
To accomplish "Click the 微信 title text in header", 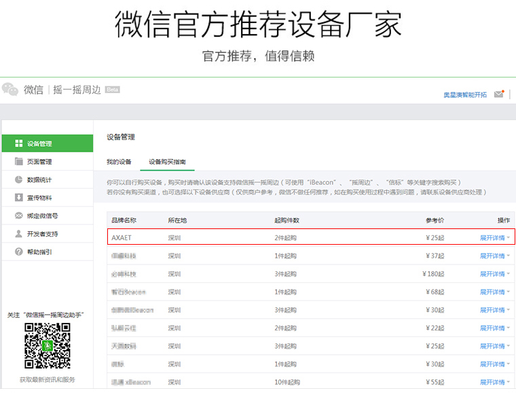I will (x=33, y=90).
